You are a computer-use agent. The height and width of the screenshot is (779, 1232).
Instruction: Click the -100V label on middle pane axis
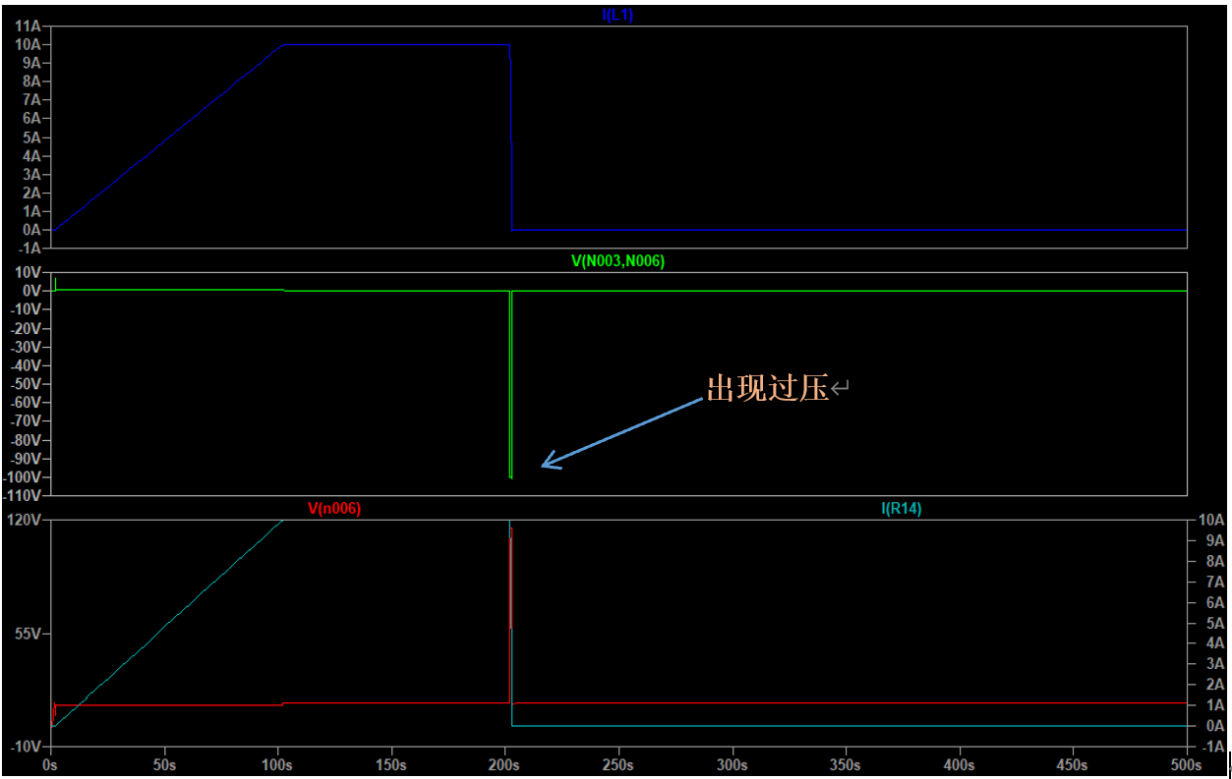click(x=24, y=476)
